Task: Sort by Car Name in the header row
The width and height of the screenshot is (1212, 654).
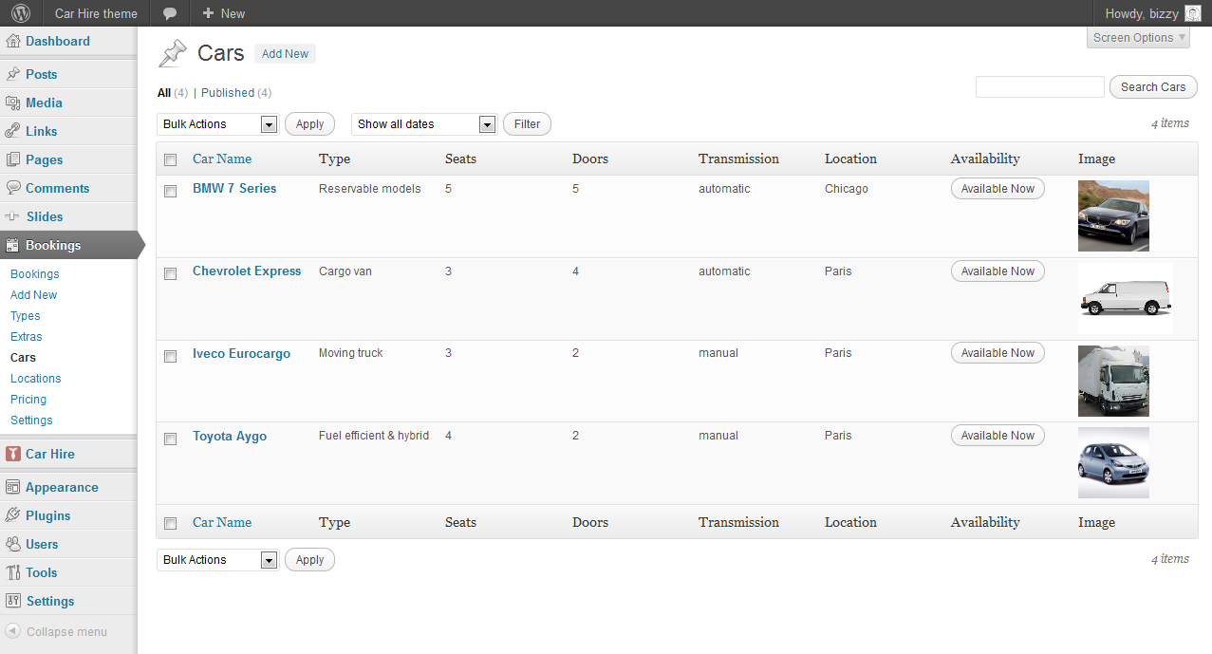Action: coord(222,159)
